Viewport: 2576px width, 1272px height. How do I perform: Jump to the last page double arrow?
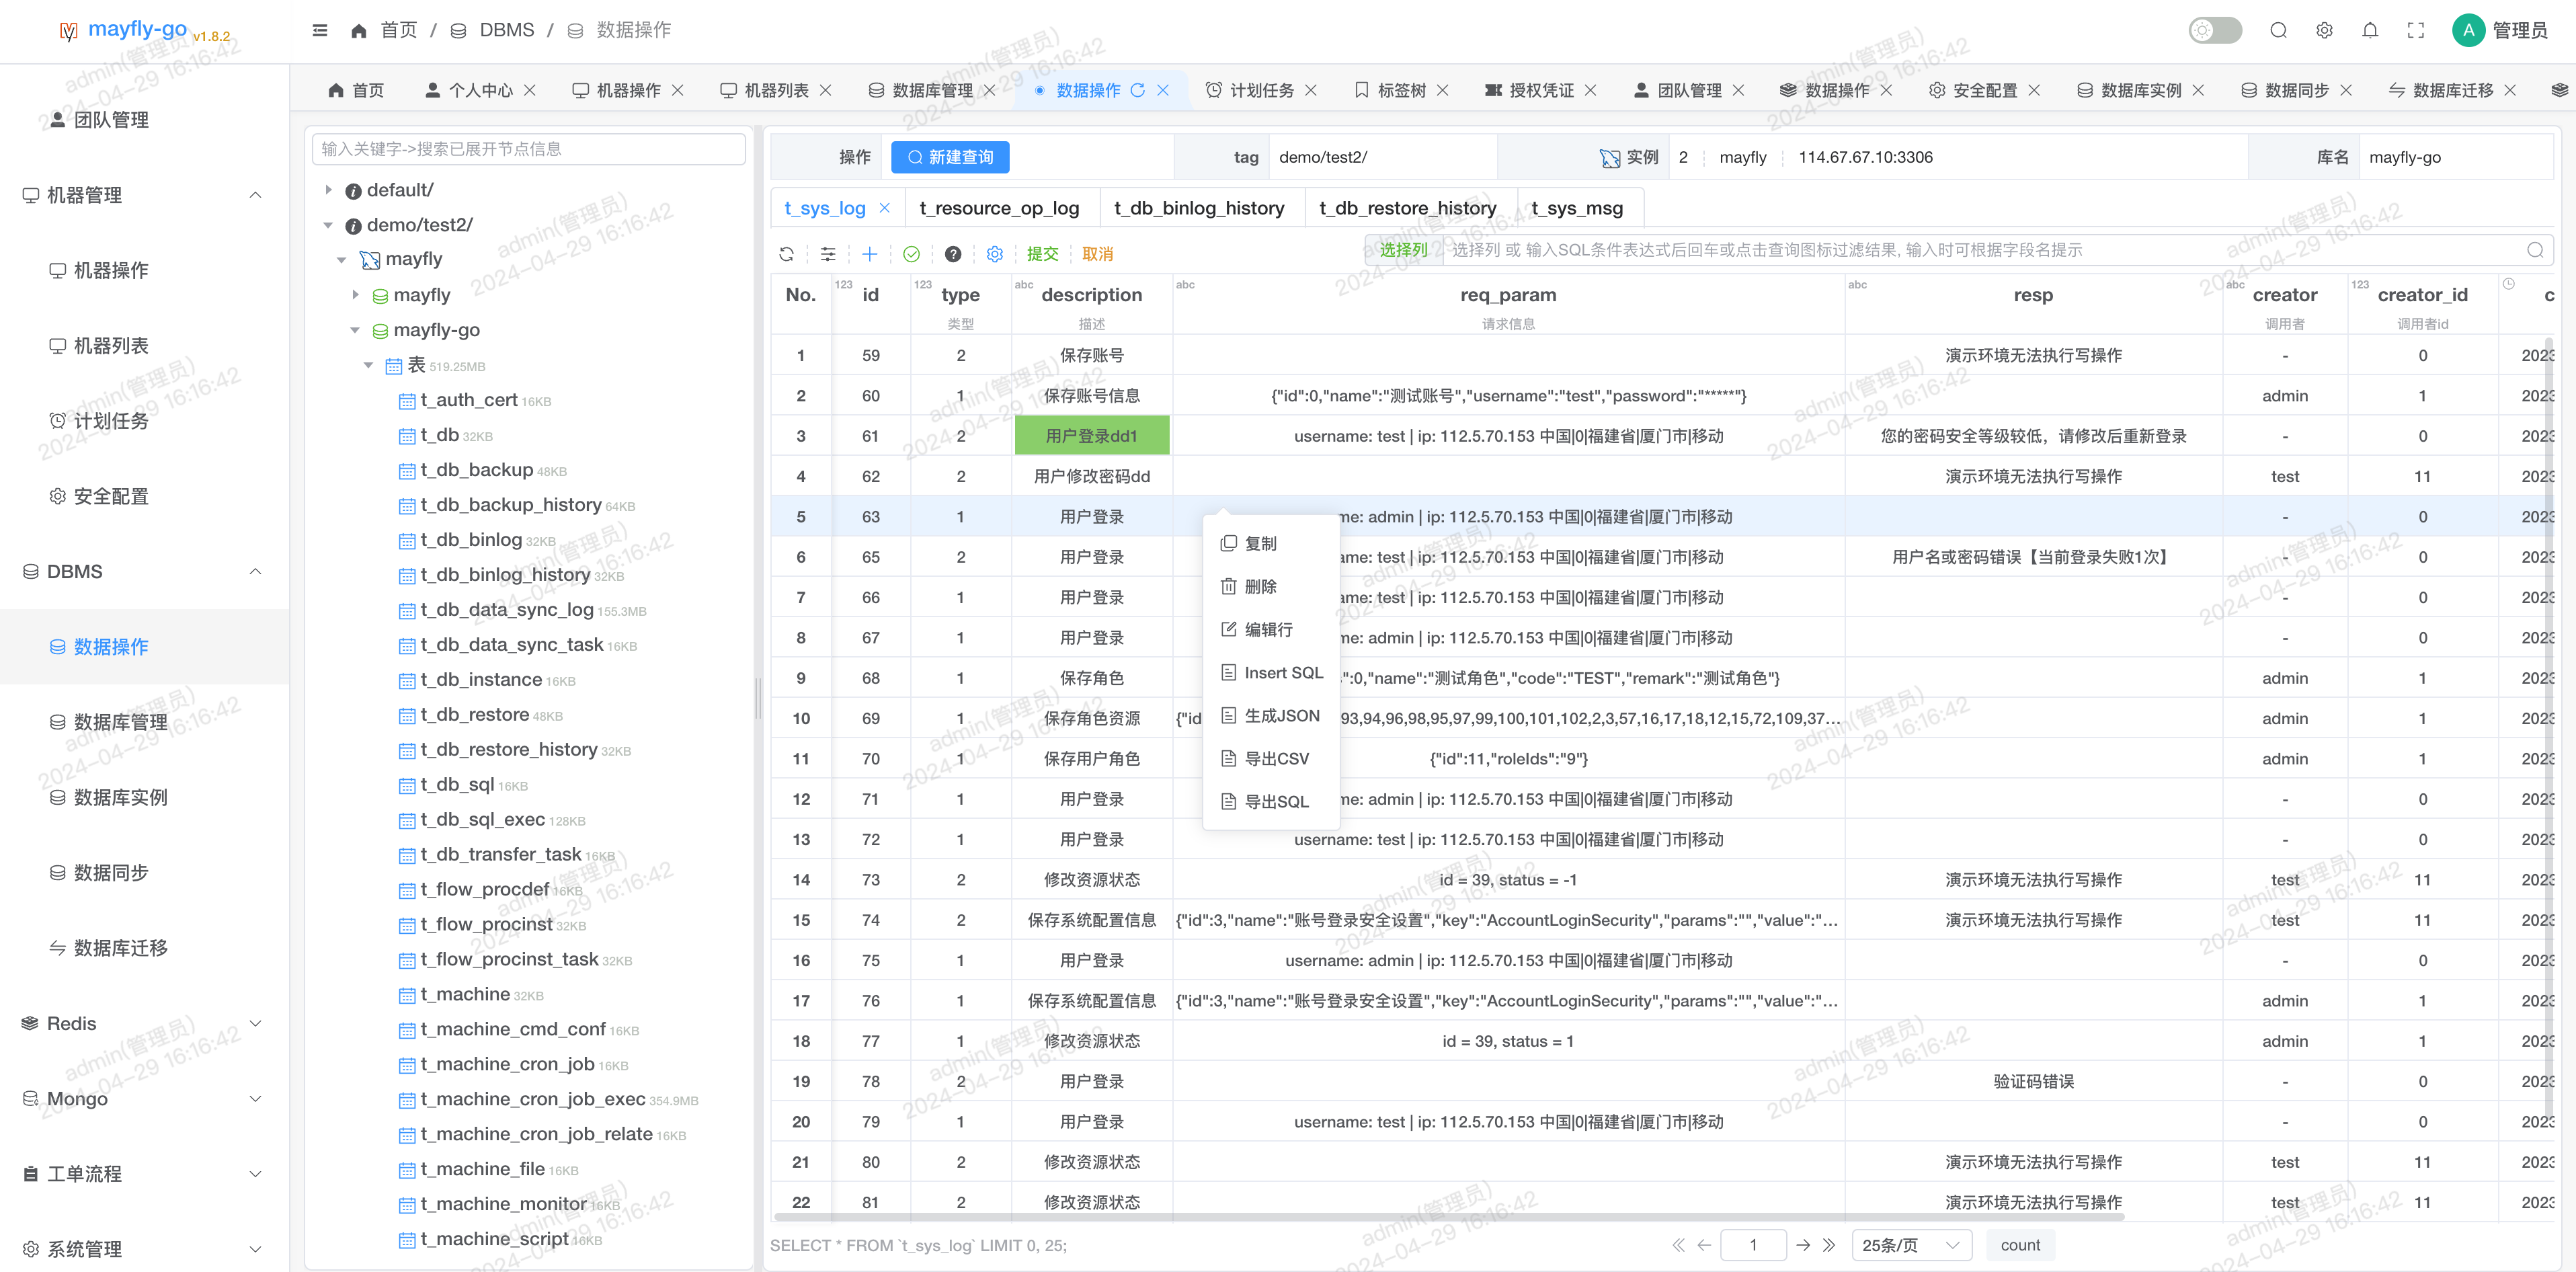1829,1245
